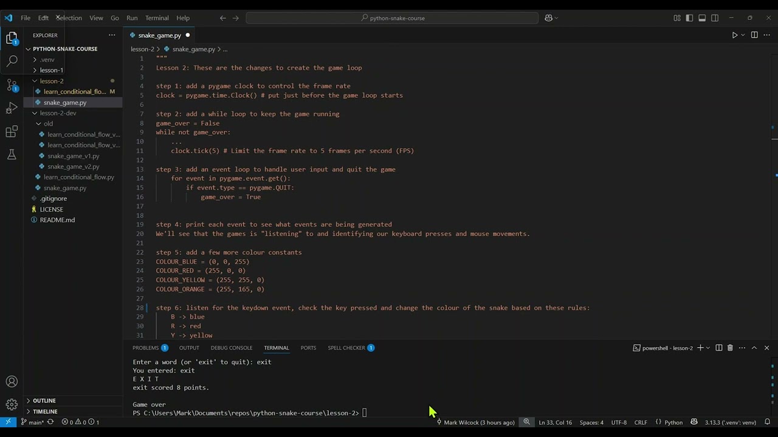The height and width of the screenshot is (437, 778).
Task: Open the Testing flask icon
Action: click(12, 155)
